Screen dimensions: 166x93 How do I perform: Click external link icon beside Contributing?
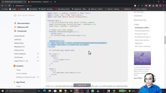[x=38, y=57]
